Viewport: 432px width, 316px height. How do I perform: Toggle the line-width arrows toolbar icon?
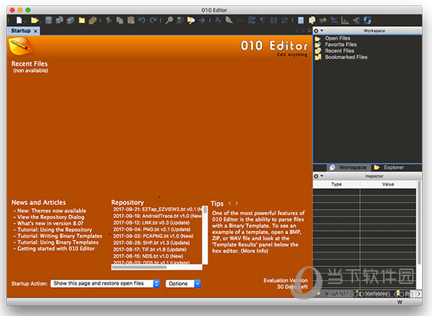[251, 20]
